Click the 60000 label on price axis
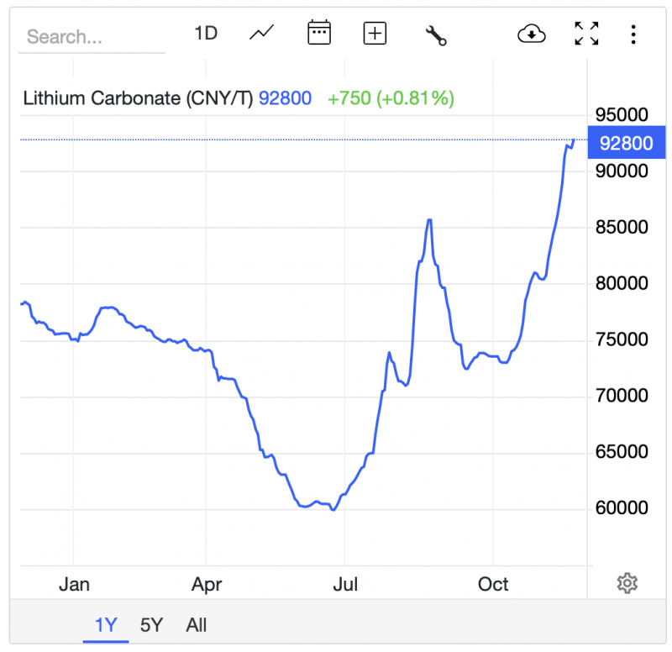 pos(620,508)
